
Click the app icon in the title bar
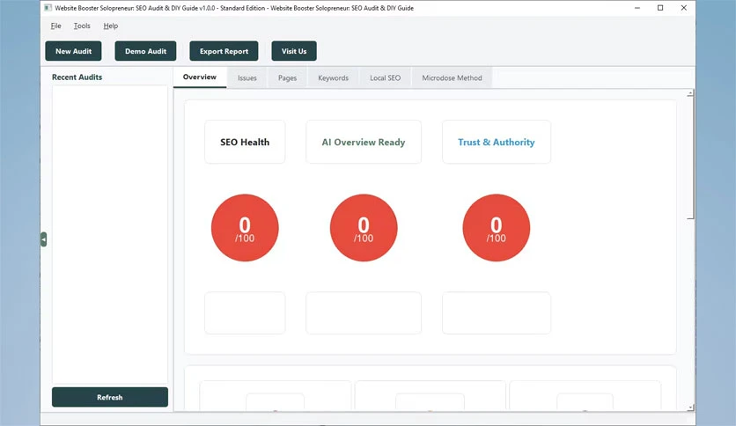(48, 8)
